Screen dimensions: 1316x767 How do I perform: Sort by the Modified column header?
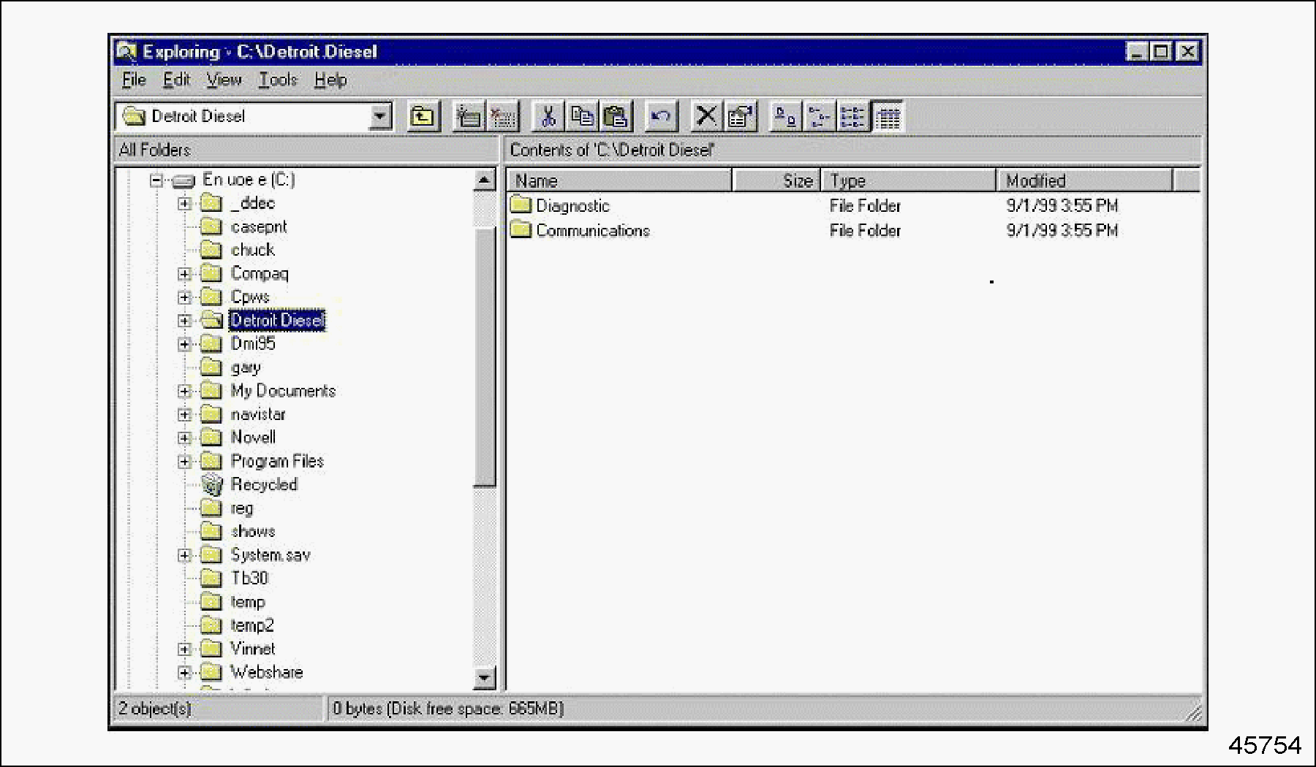tap(1084, 180)
